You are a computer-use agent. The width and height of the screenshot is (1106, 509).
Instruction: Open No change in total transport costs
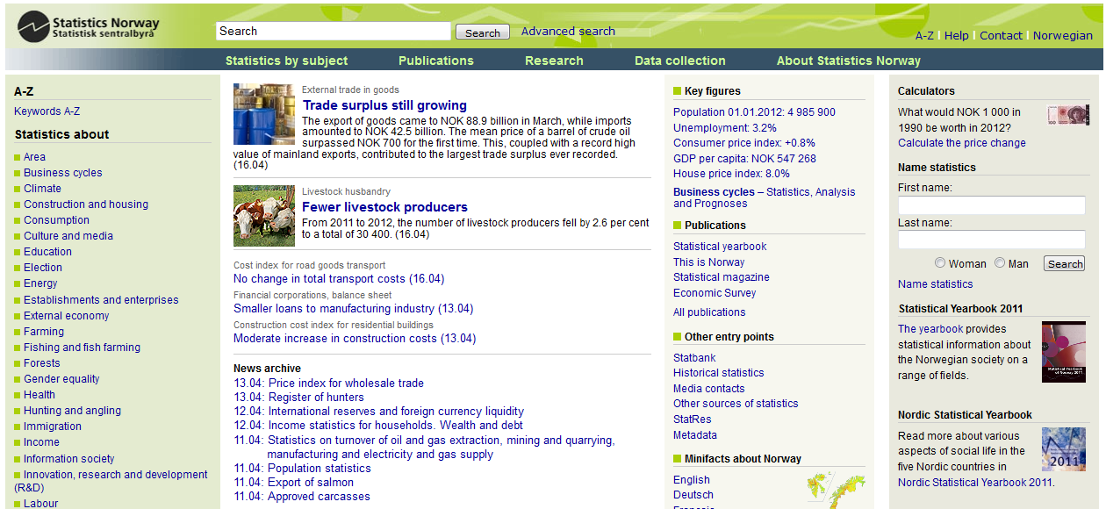tap(339, 279)
